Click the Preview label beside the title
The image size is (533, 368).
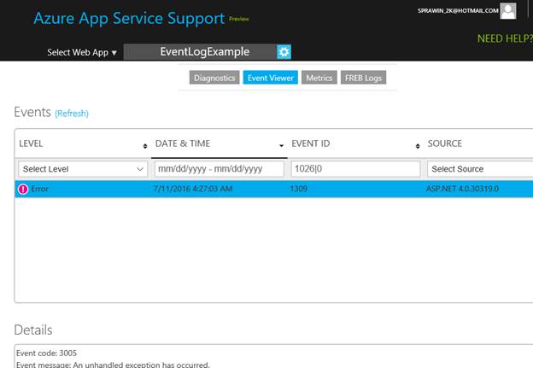click(x=239, y=19)
